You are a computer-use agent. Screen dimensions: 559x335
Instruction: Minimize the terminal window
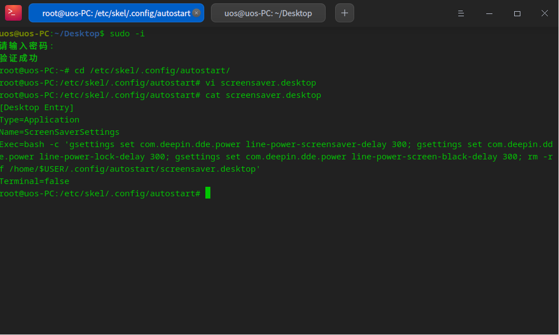tap(489, 13)
